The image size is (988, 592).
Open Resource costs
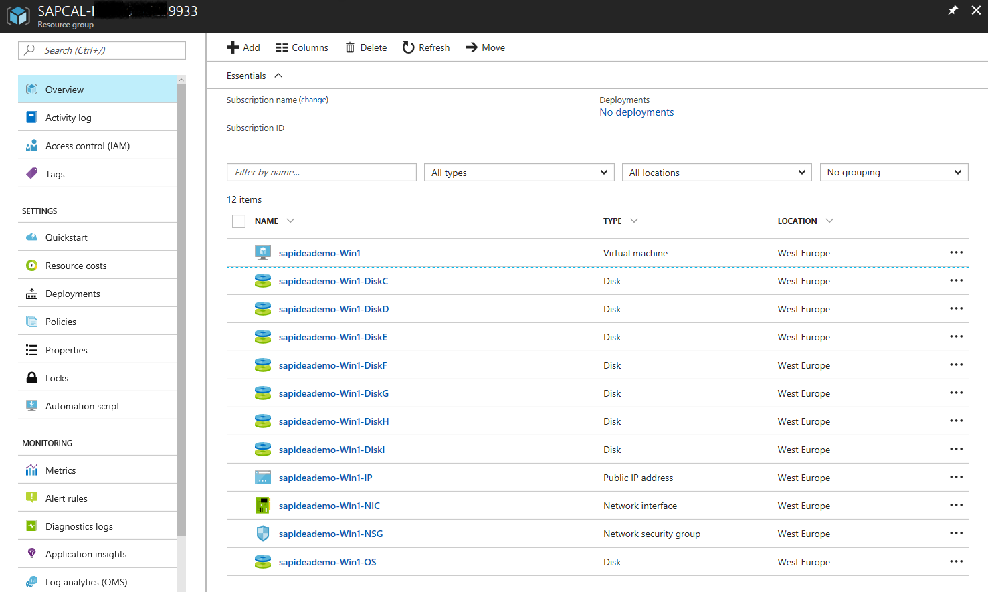97,266
